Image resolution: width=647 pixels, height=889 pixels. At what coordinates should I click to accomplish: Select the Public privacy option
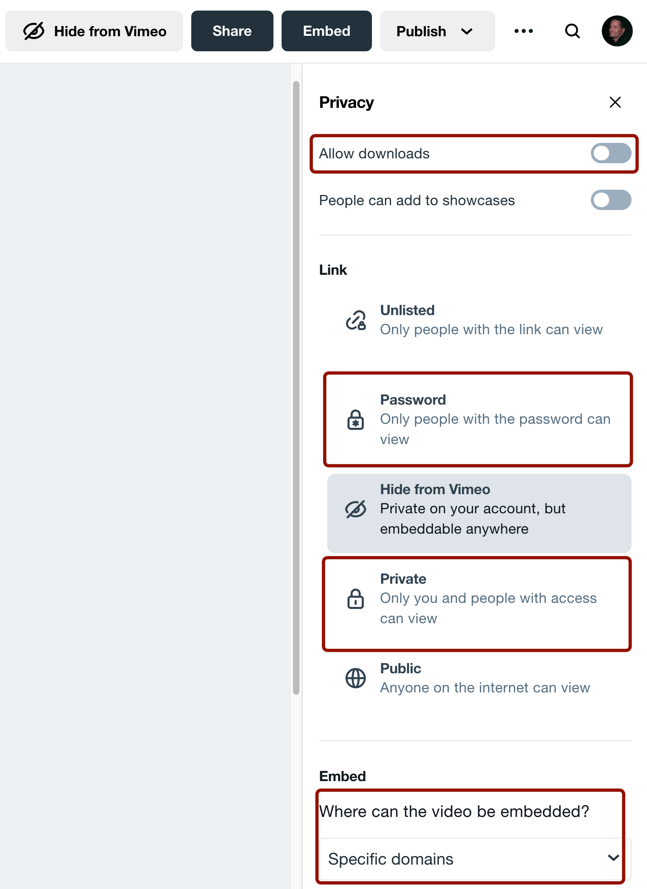479,678
